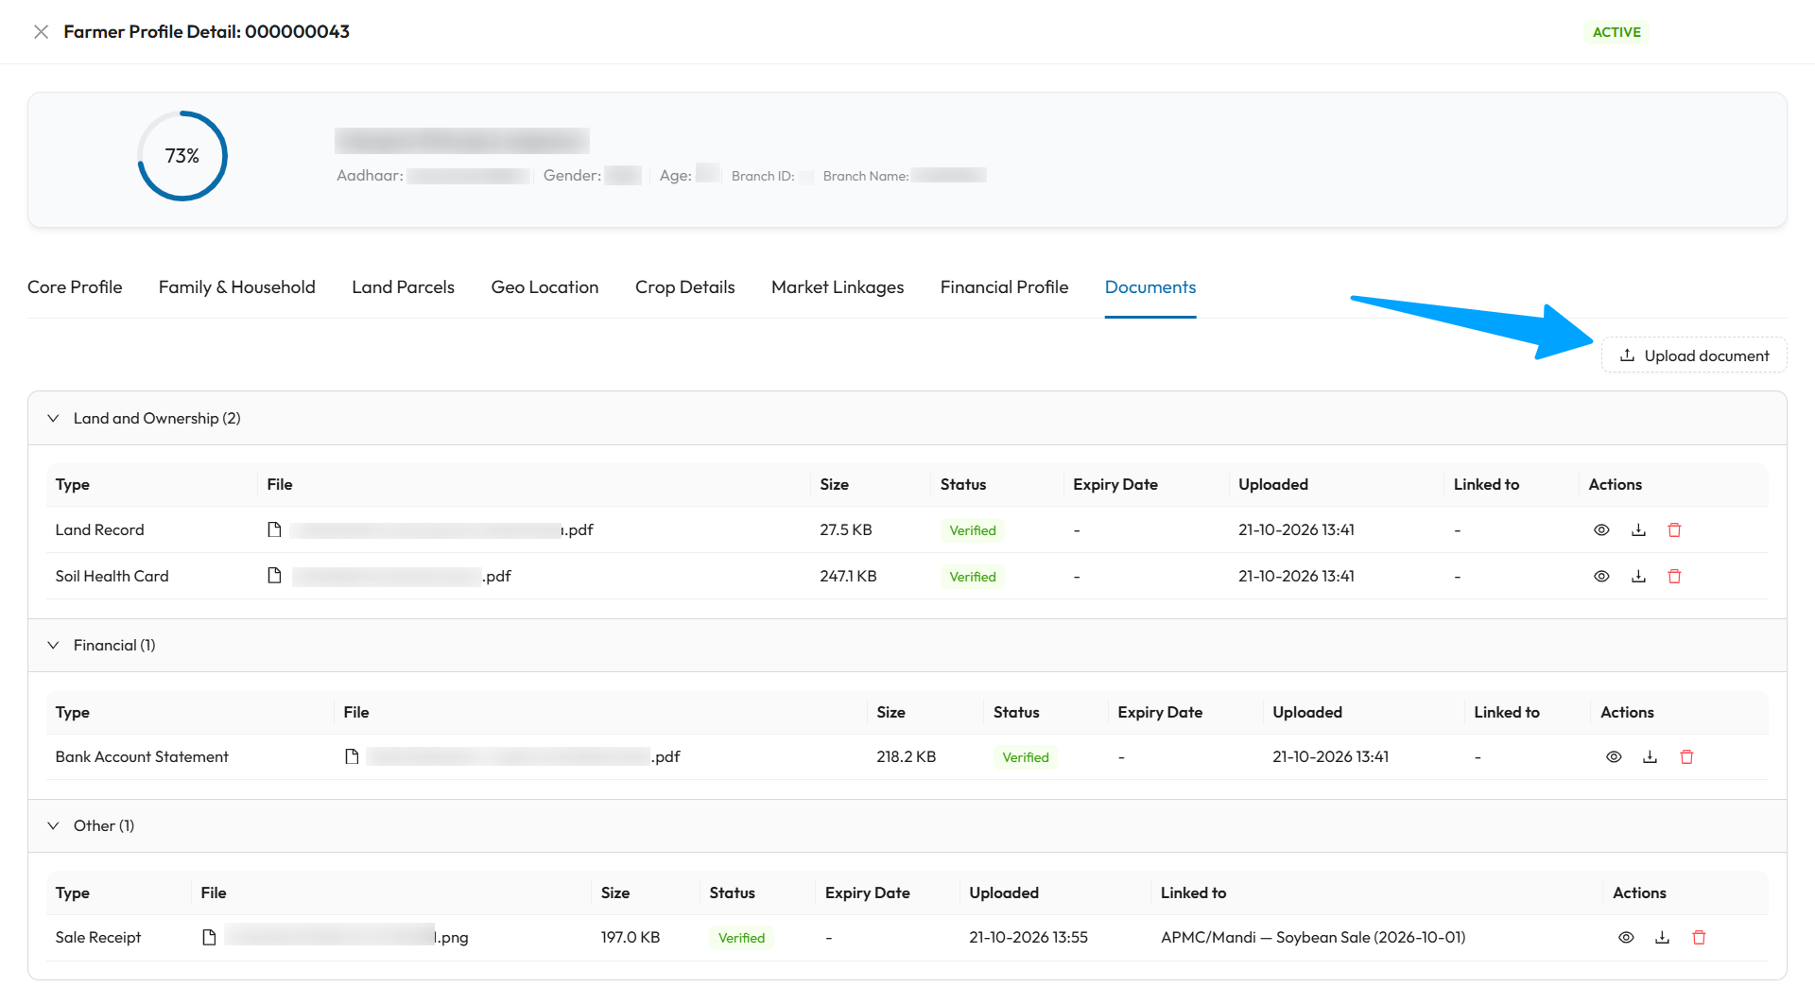Click the Verified badge for Soil Health Card

(x=973, y=577)
